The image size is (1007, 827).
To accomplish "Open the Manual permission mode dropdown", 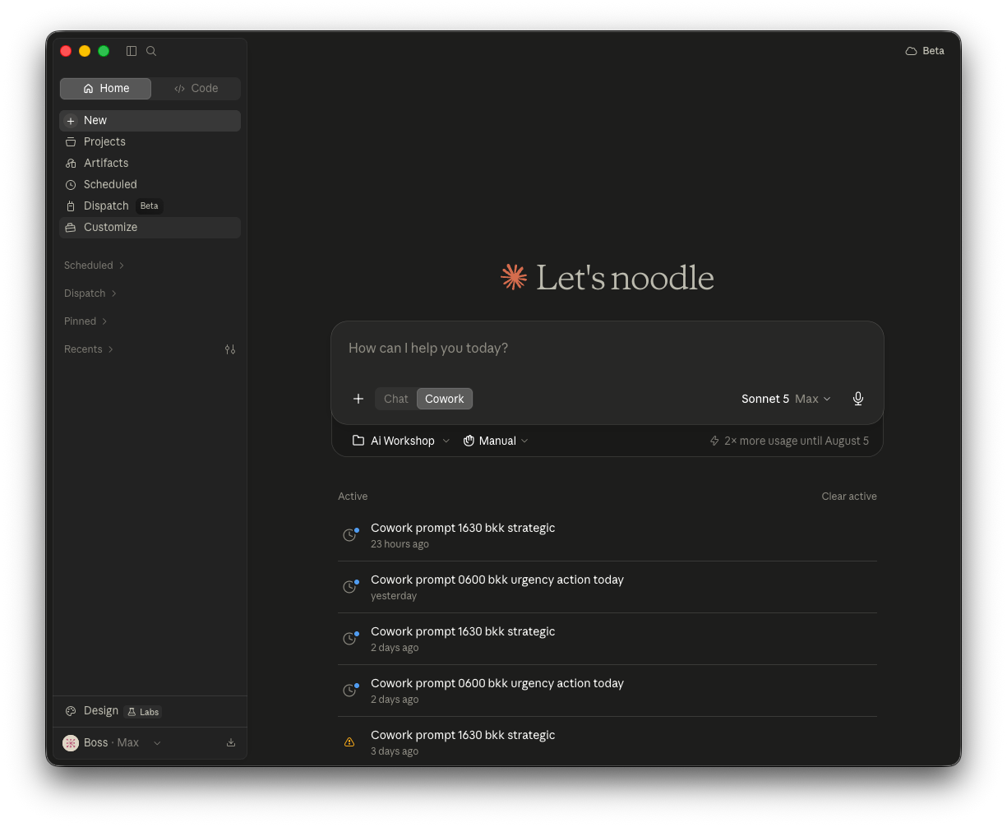I will (x=496, y=441).
